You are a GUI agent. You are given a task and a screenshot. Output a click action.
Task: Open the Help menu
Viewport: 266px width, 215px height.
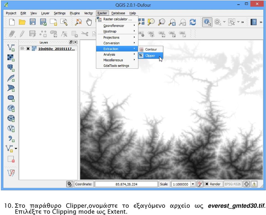pyautogui.click(x=133, y=13)
